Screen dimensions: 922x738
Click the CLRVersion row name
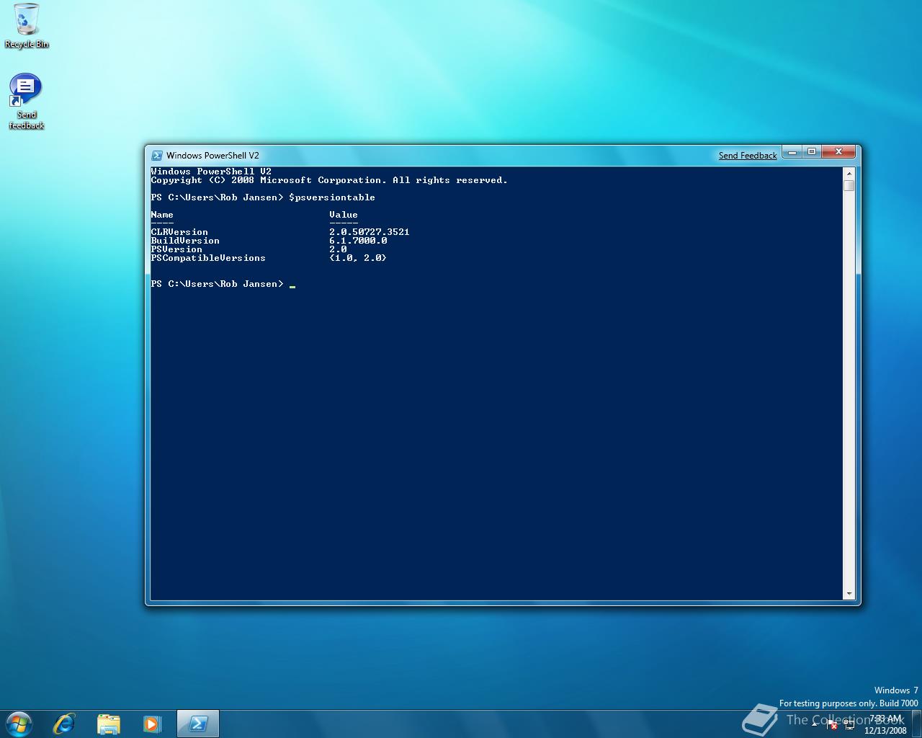pos(179,232)
